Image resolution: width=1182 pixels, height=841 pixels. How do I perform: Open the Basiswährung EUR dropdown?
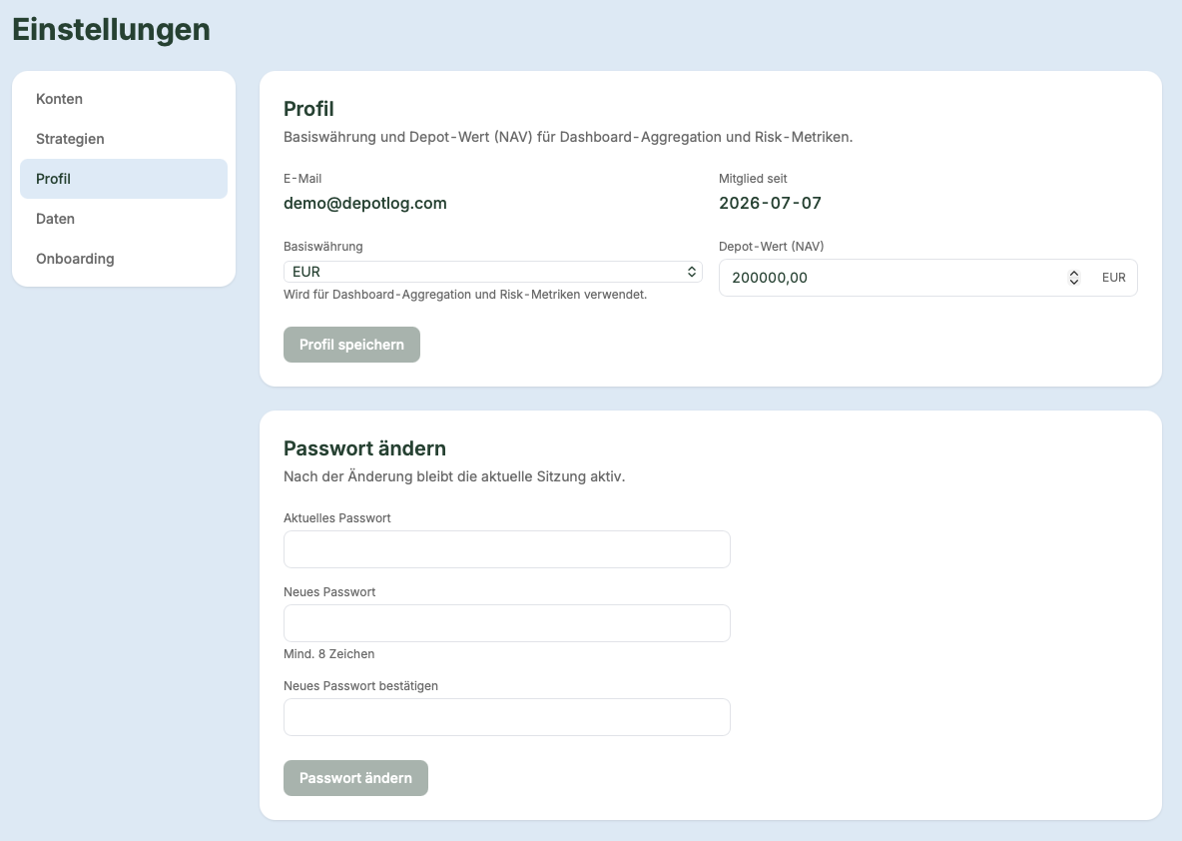click(x=493, y=272)
